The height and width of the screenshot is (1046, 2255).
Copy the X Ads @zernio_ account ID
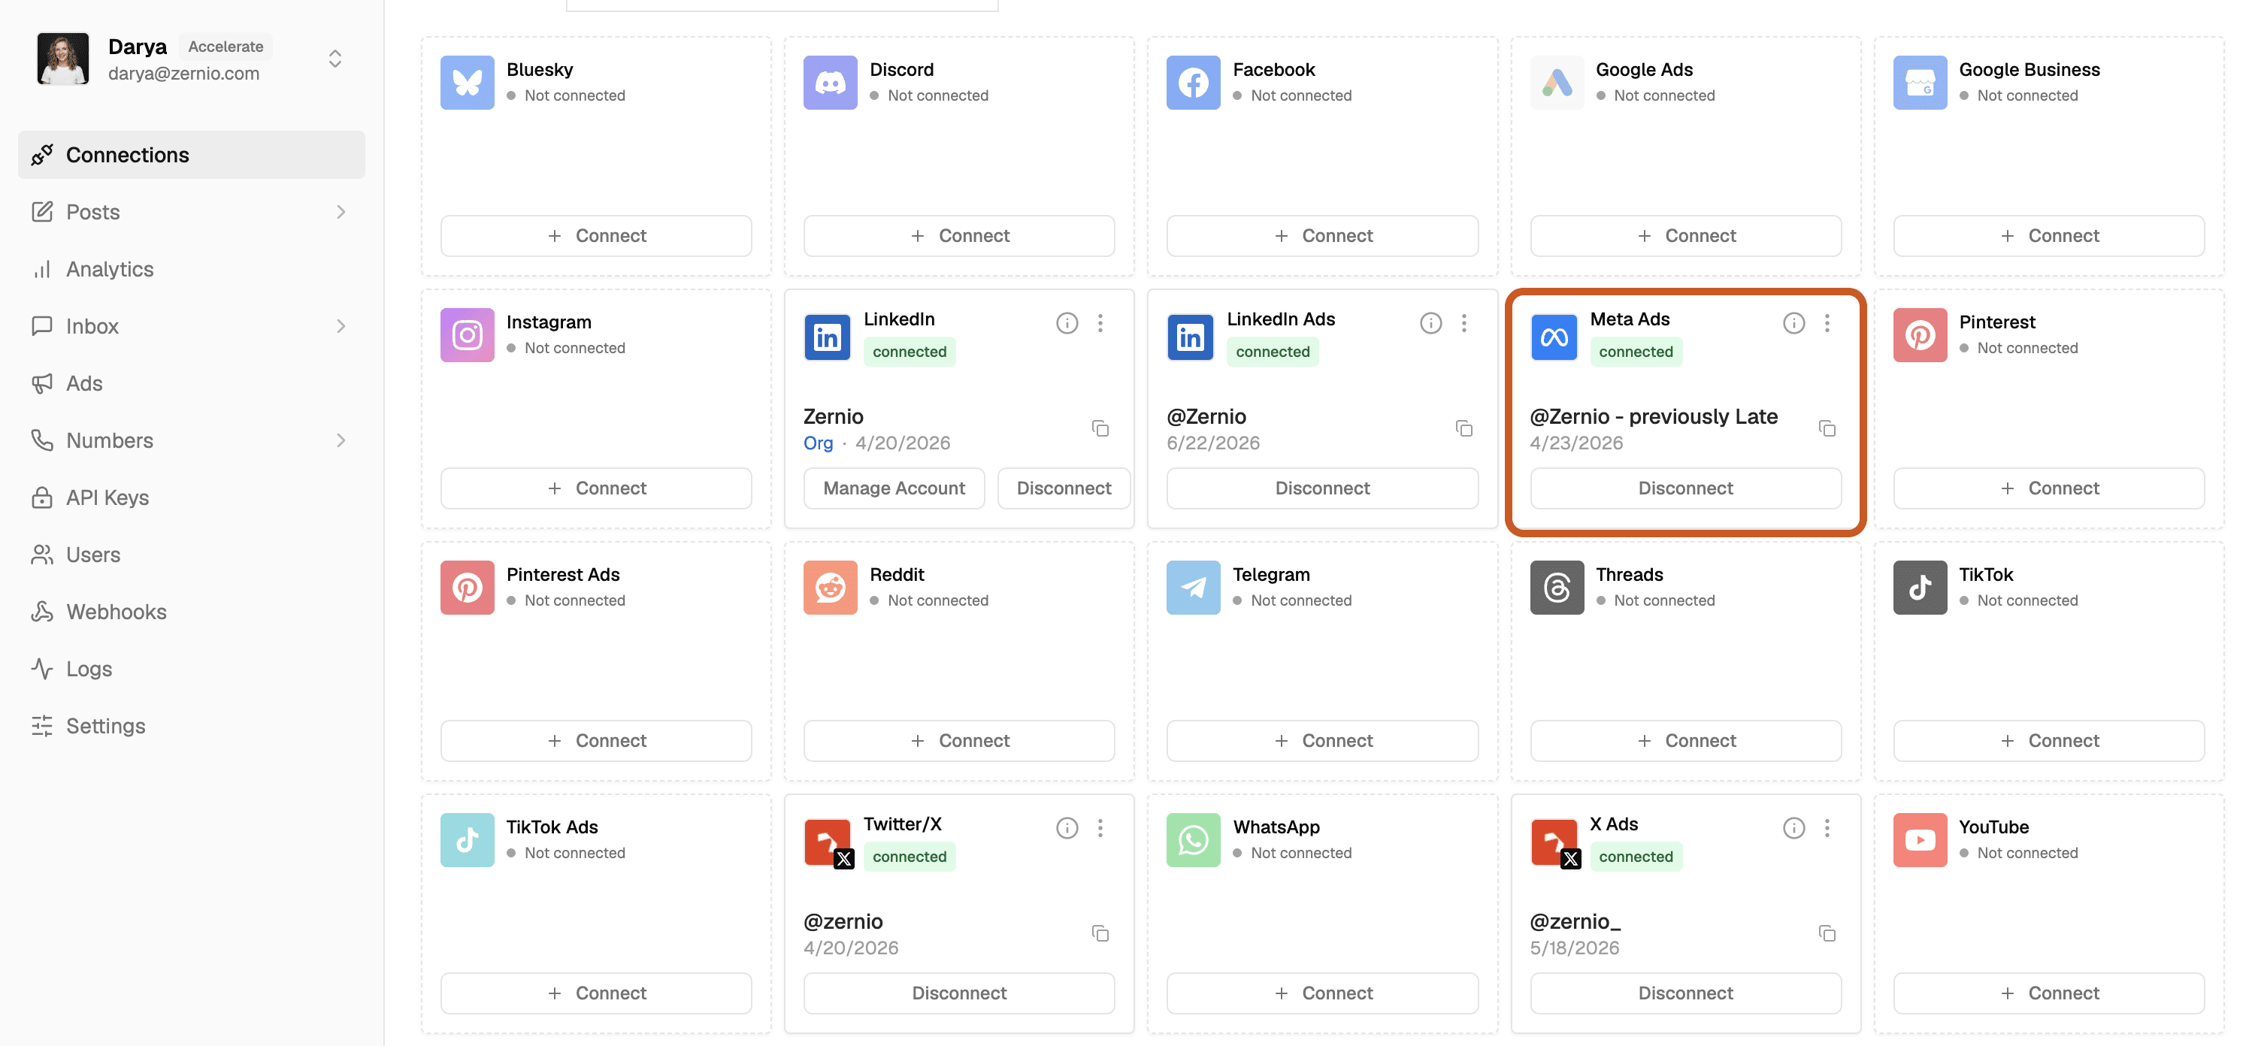tap(1826, 933)
